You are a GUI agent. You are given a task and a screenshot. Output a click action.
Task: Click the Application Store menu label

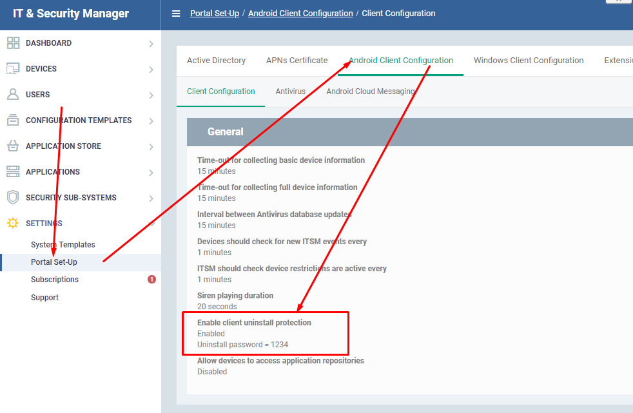[63, 146]
